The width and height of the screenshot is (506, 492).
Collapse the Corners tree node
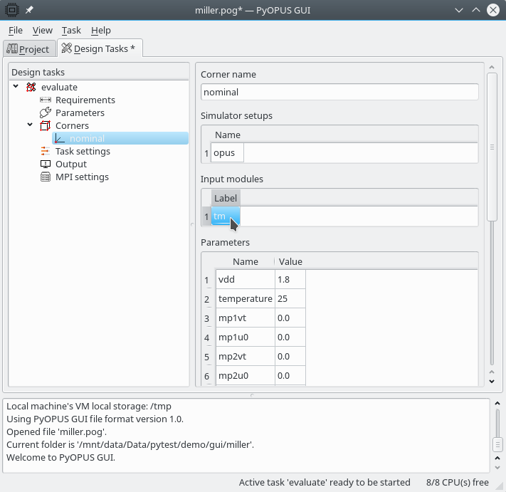click(30, 125)
